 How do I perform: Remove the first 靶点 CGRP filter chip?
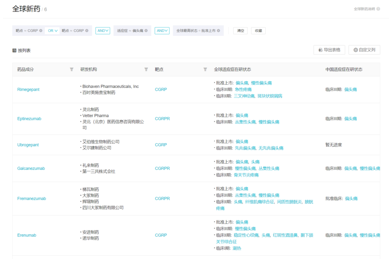[x=41, y=31]
